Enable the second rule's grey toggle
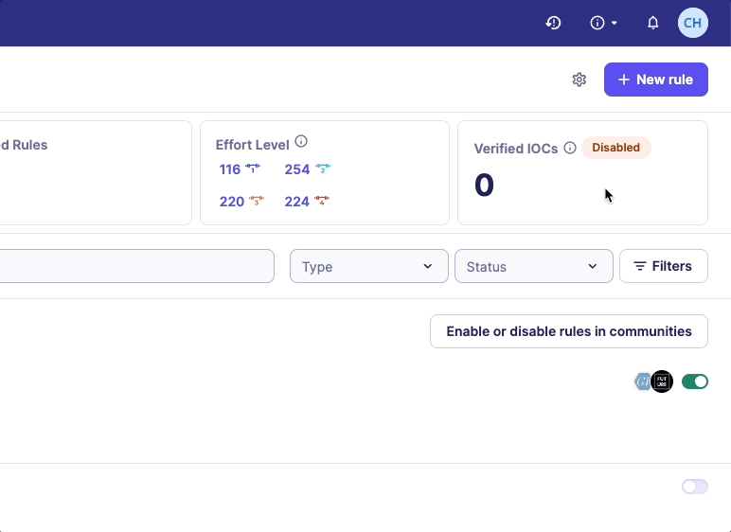731x532 pixels. [694, 487]
